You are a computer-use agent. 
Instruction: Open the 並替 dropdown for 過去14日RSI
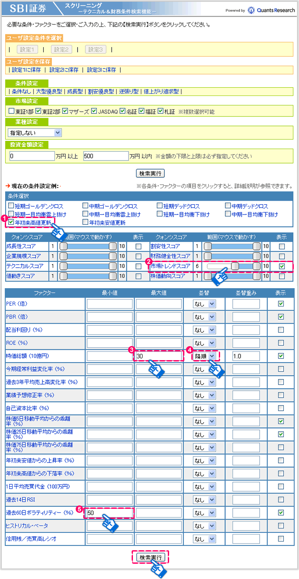[204, 500]
